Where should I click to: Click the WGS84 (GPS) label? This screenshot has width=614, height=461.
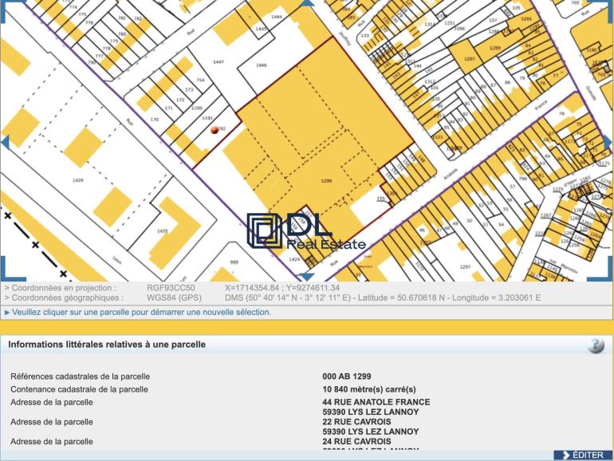coord(174,297)
